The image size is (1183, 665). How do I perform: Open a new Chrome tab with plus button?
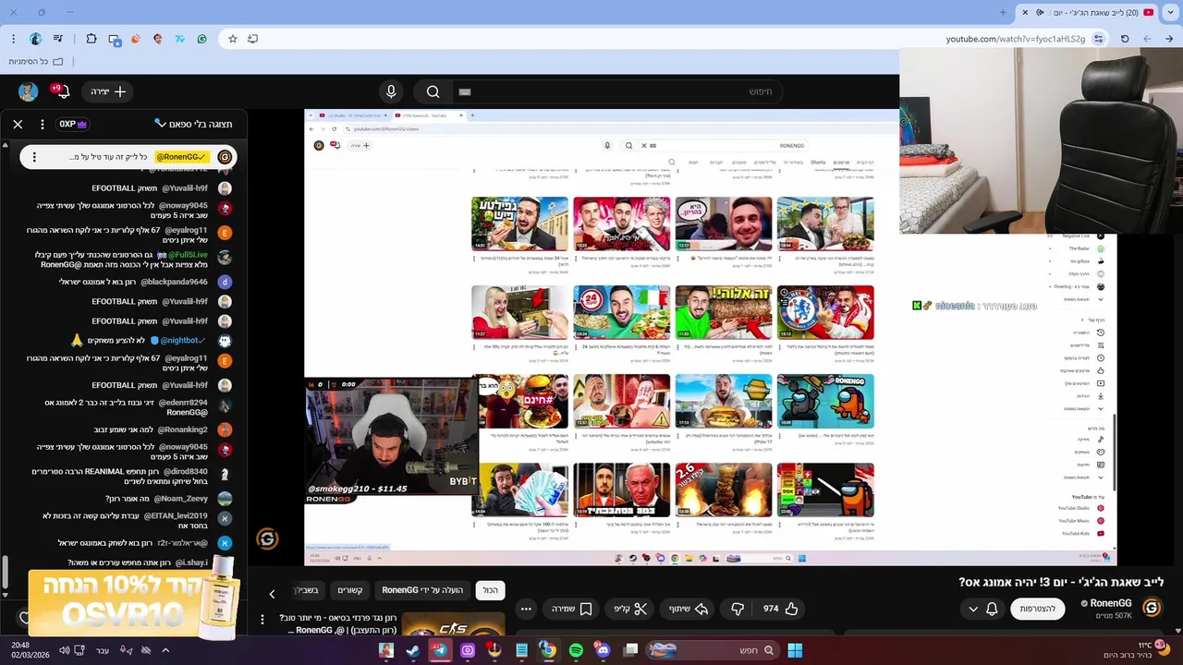1003,12
